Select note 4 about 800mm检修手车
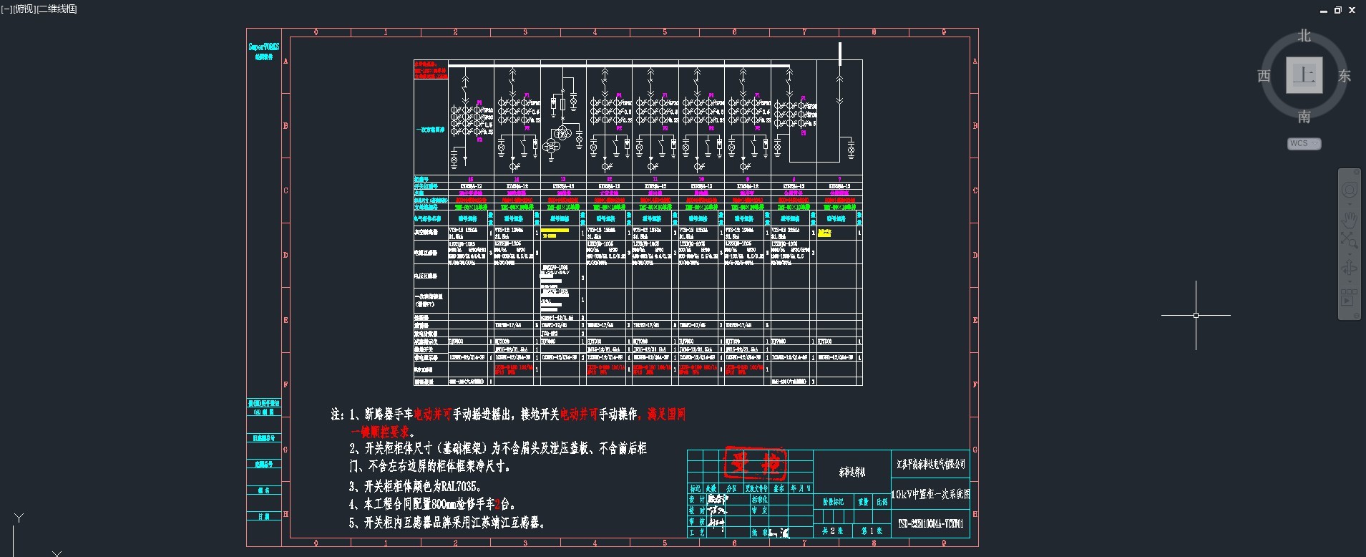This screenshot has width=1366, height=557. (432, 504)
